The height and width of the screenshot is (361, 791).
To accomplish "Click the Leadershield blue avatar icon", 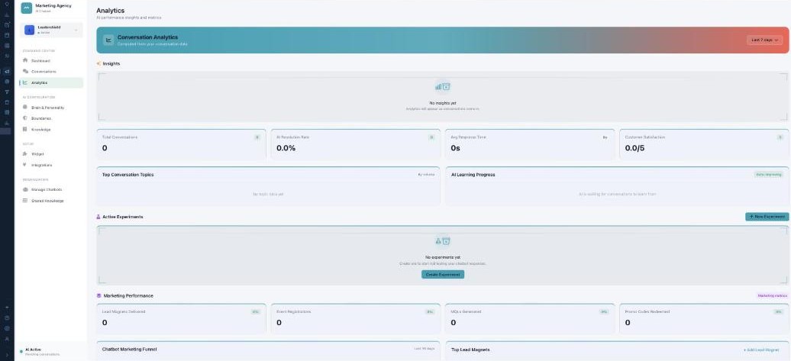I will pyautogui.click(x=29, y=31).
